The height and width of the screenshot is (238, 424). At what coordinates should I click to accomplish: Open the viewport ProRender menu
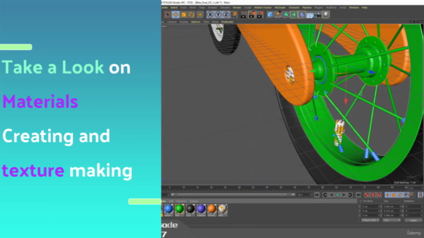pos(227,22)
